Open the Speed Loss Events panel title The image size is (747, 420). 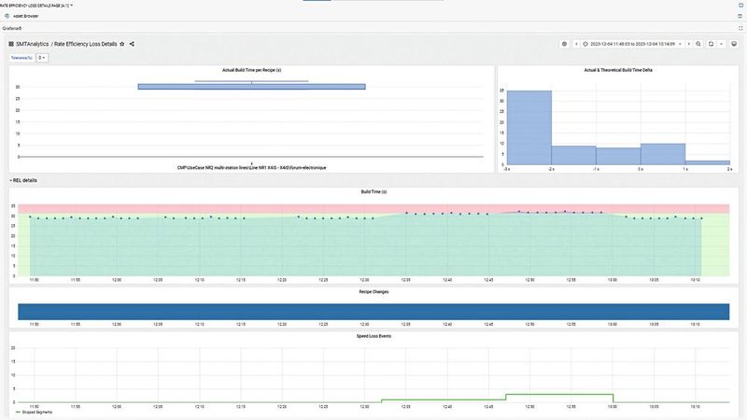373,336
